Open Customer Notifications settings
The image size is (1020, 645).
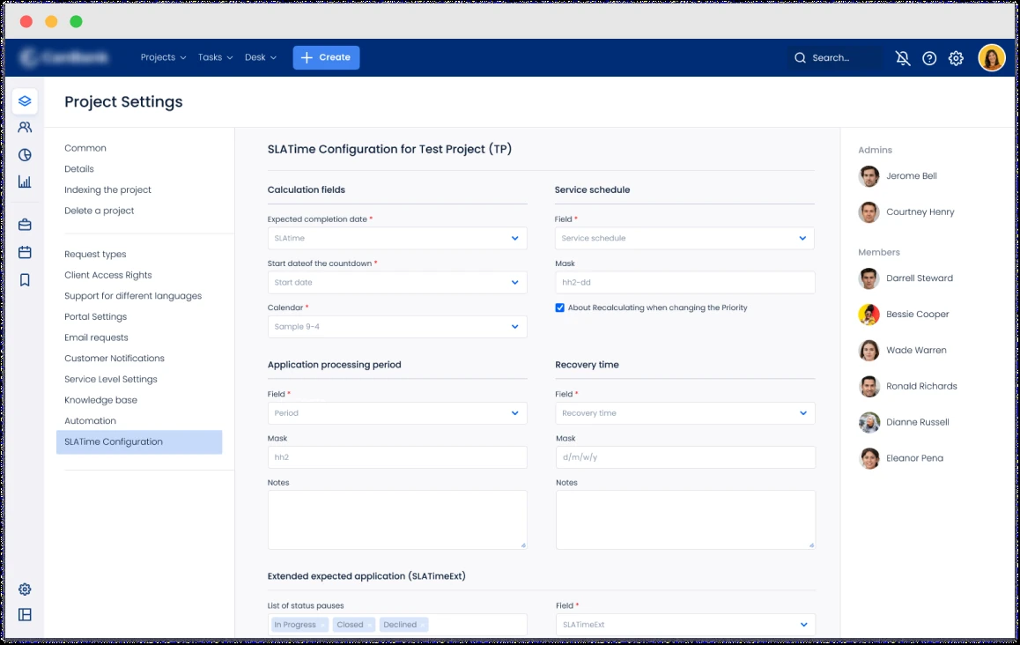click(x=114, y=359)
